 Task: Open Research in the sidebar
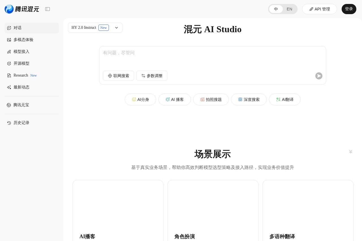click(32, 75)
